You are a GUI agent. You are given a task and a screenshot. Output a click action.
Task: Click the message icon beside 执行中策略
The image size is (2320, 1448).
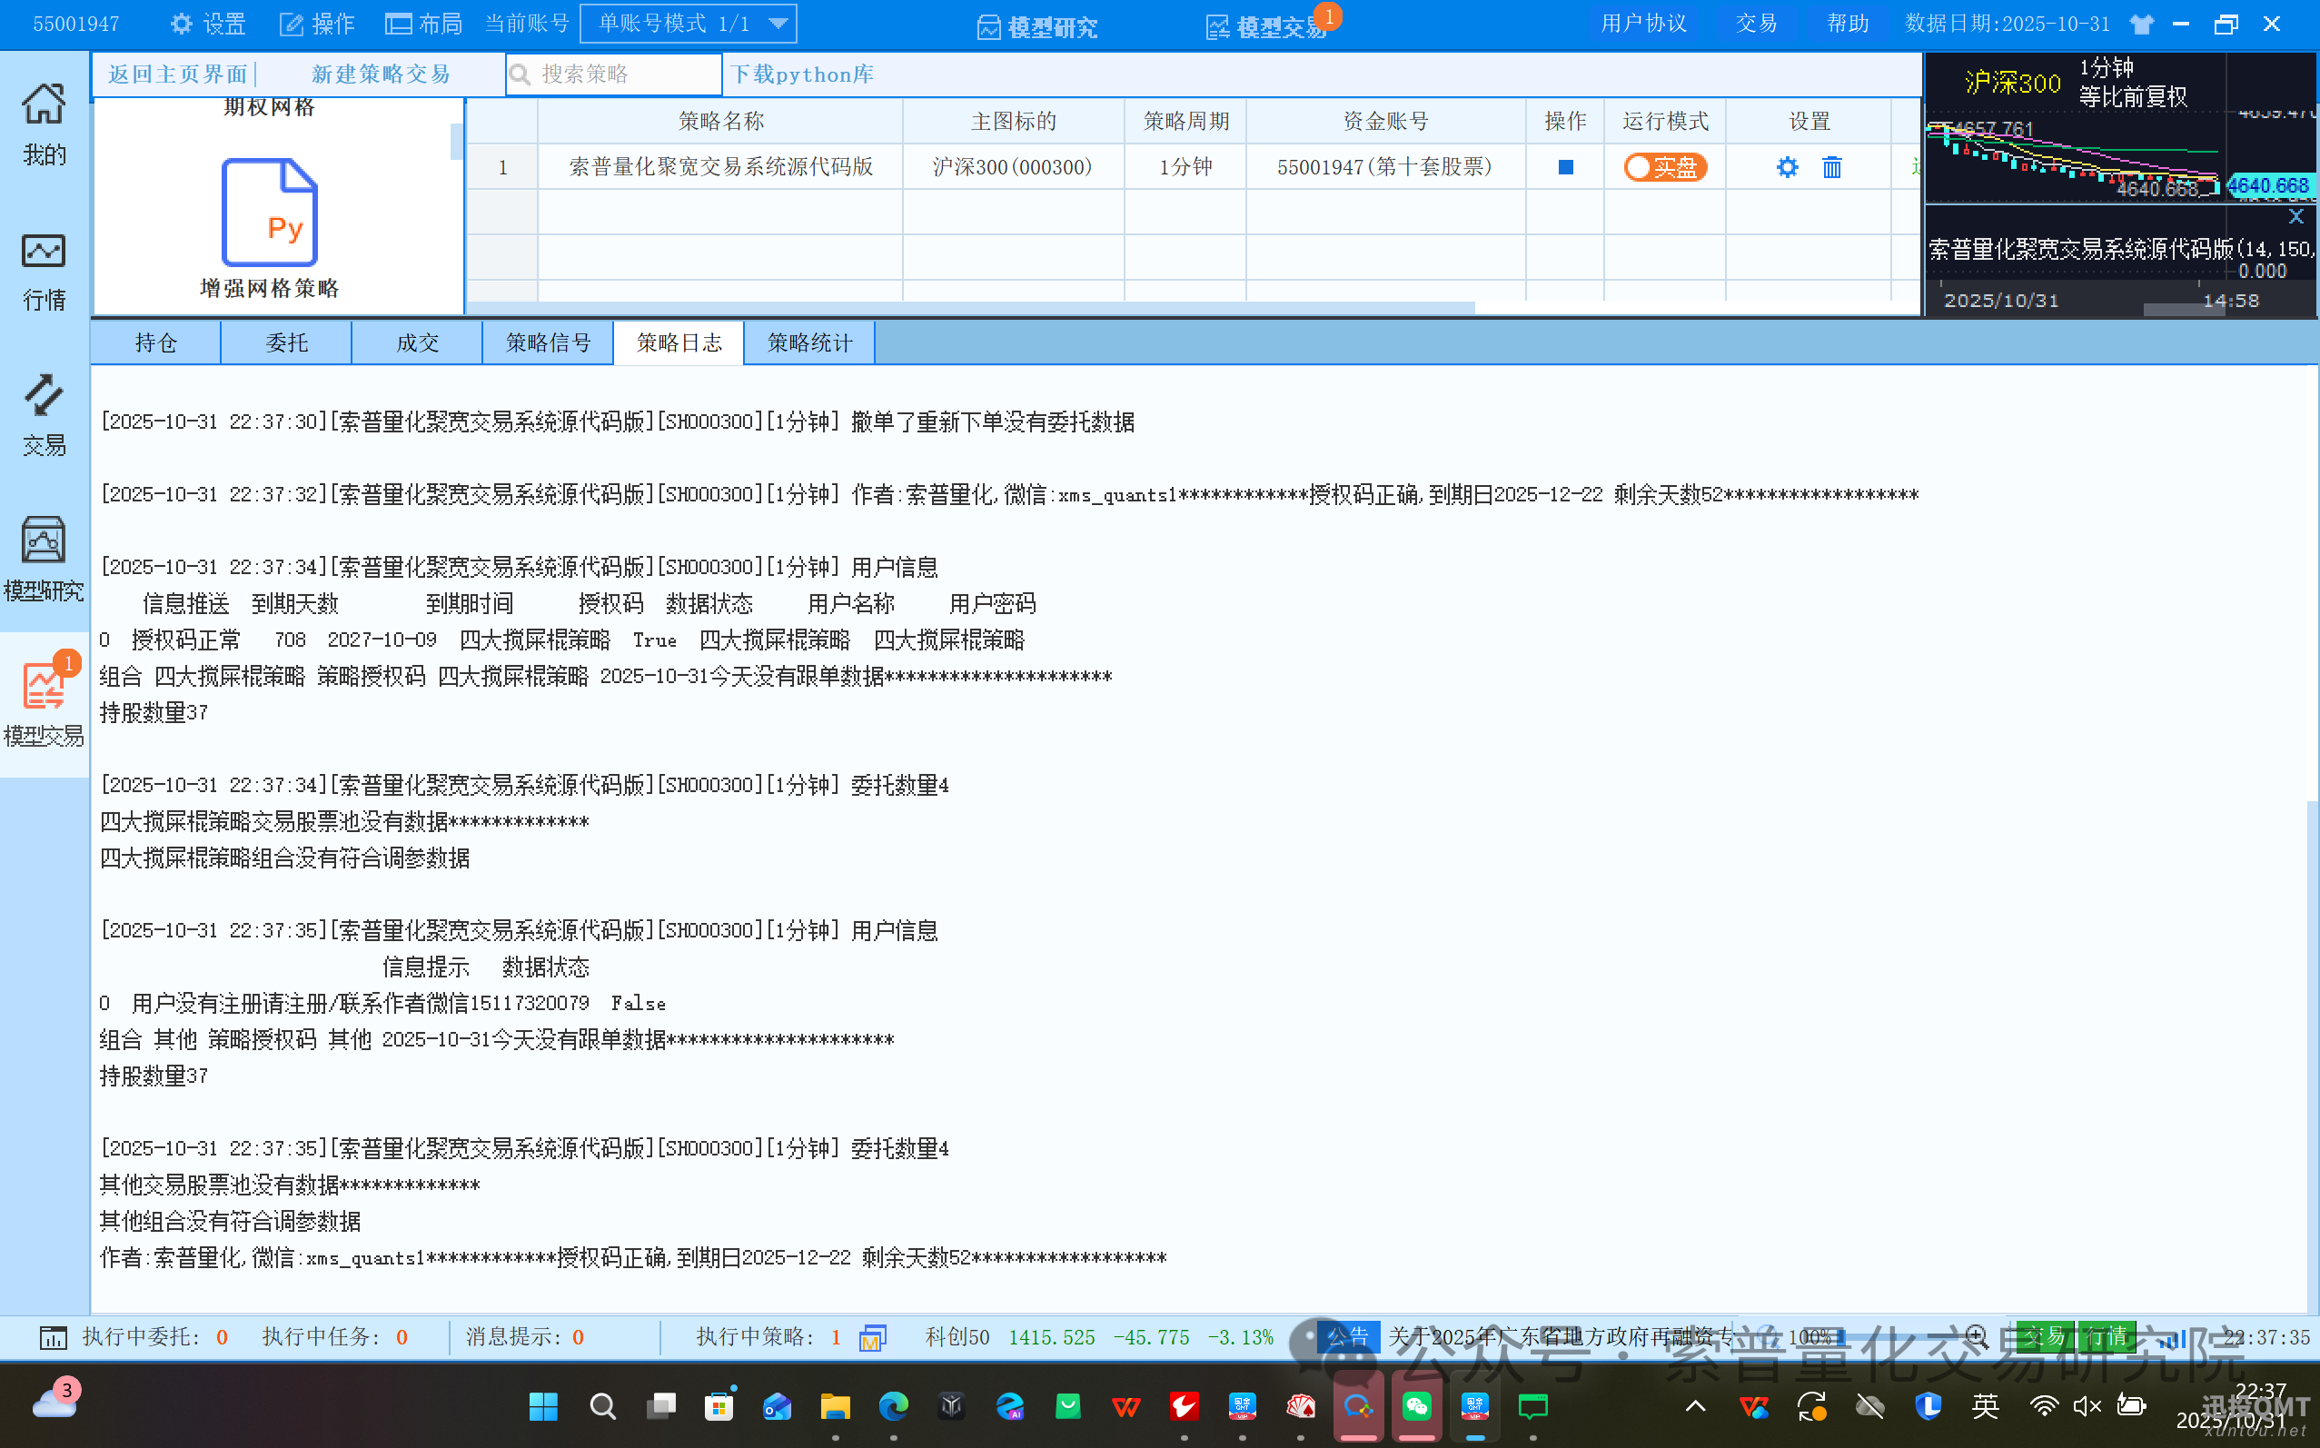click(x=872, y=1337)
